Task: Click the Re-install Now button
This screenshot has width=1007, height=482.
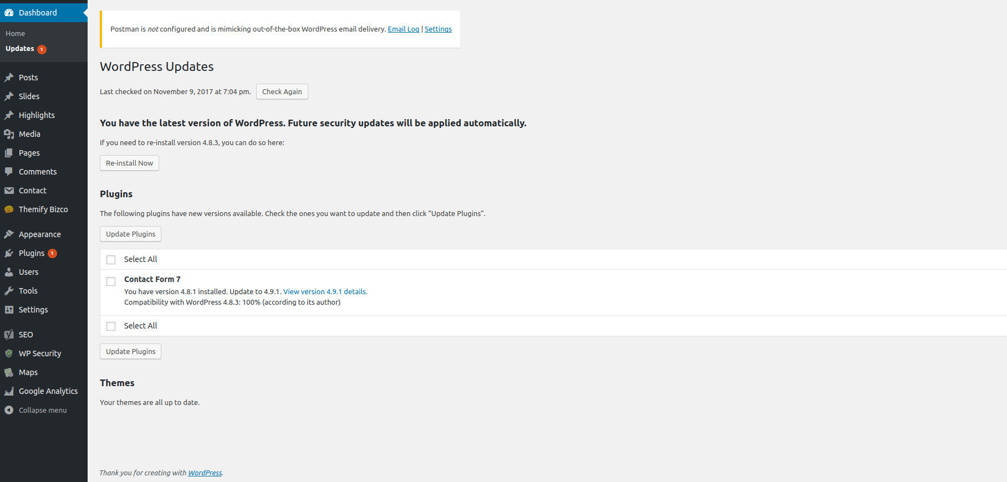Action: point(129,163)
